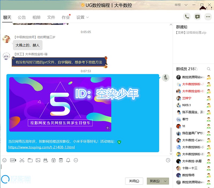Viewport: 214px width, 188px height.
Task: Open message history clock icon
Action: (x=168, y=160)
